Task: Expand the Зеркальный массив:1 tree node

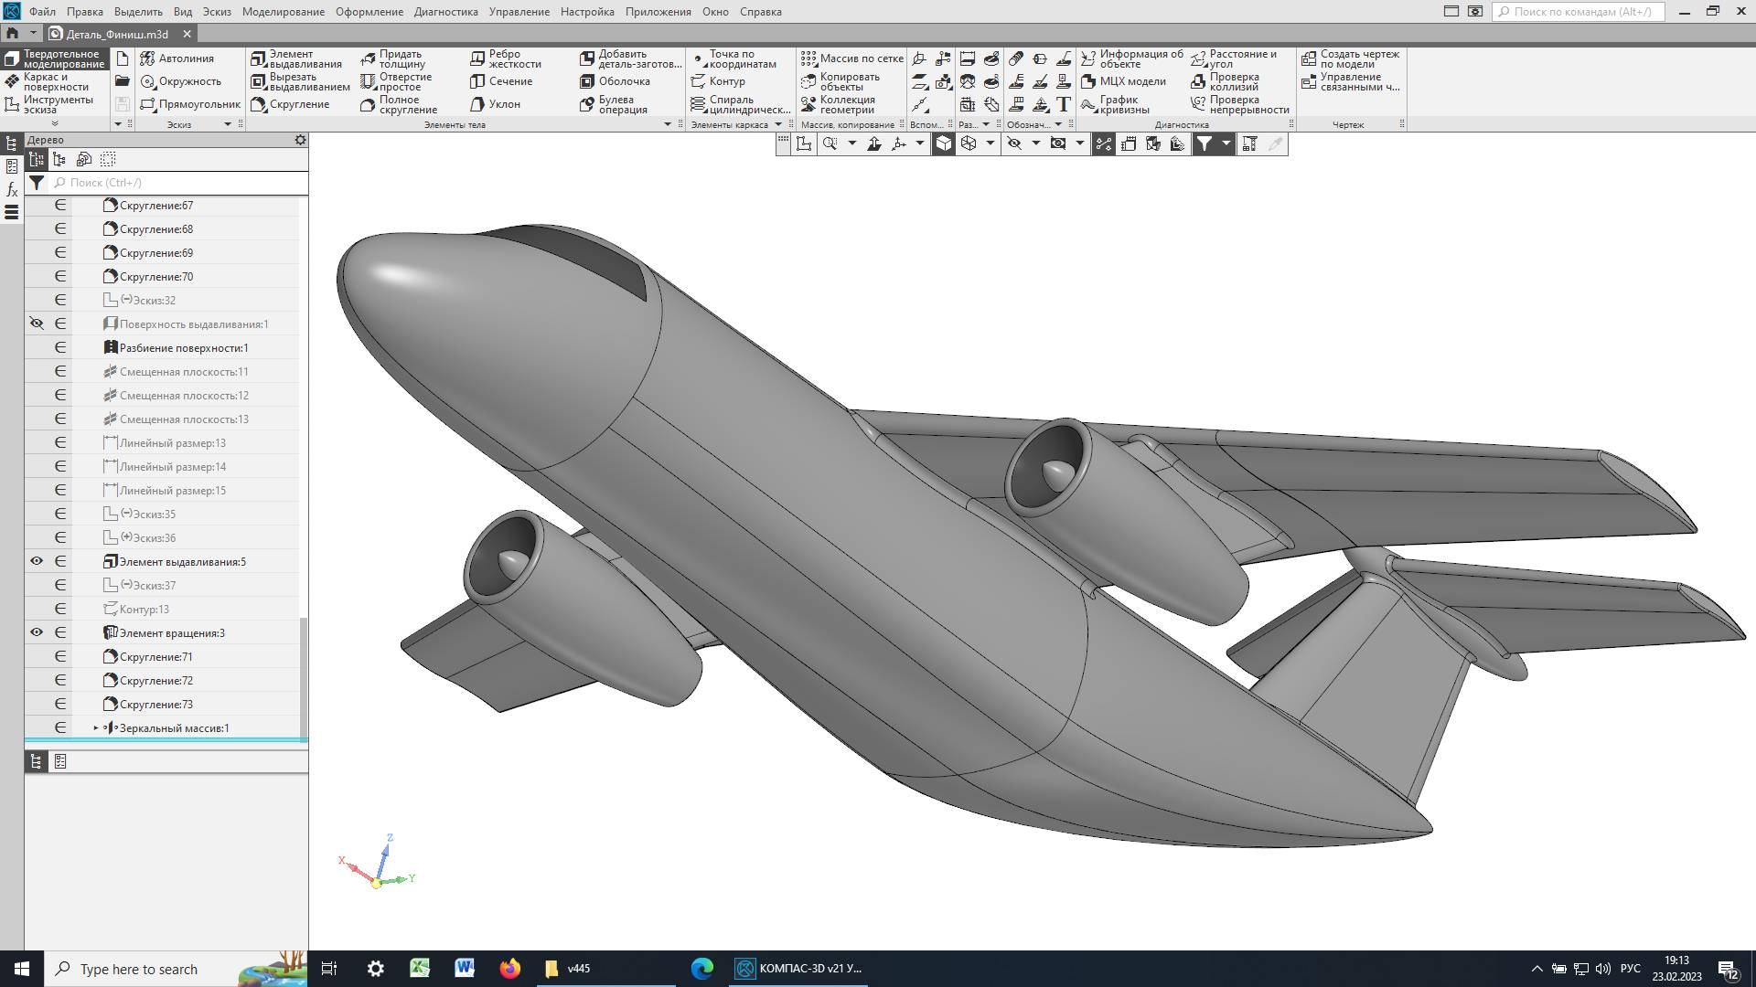Action: tap(96, 728)
